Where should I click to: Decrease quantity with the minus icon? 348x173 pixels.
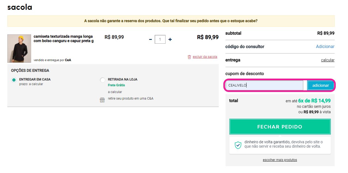click(x=150, y=39)
